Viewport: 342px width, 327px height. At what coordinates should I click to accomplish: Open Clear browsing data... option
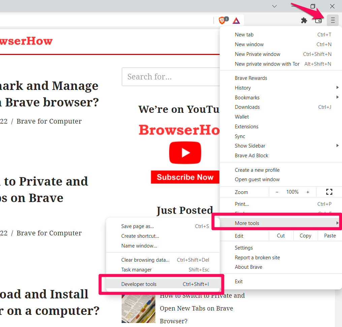pyautogui.click(x=163, y=260)
